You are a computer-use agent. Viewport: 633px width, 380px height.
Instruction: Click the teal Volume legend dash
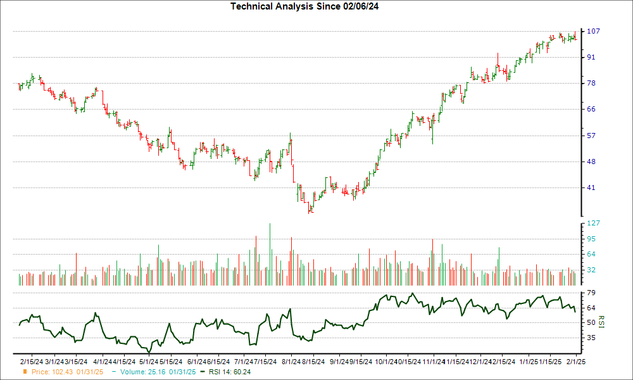tap(113, 372)
